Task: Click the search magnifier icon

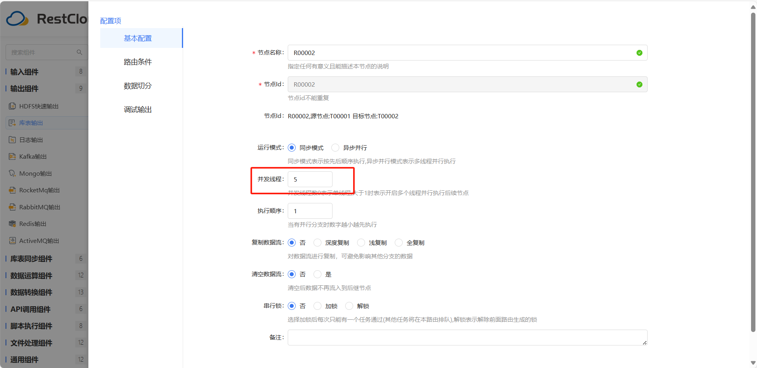Action: 79,52
